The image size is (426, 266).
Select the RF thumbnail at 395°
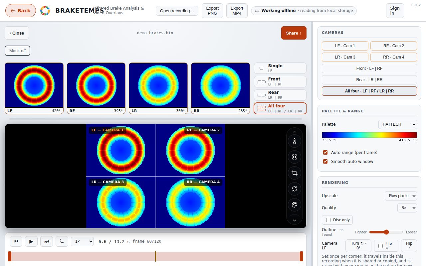96,88
